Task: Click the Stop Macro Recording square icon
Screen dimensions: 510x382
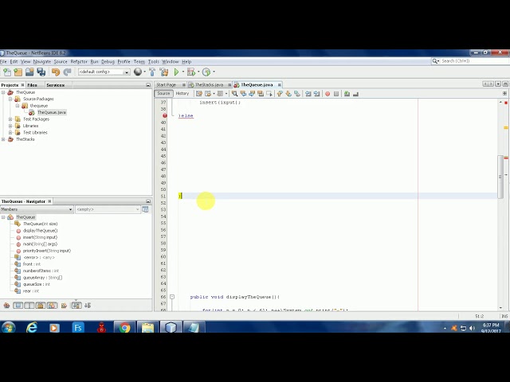Action: click(x=336, y=94)
